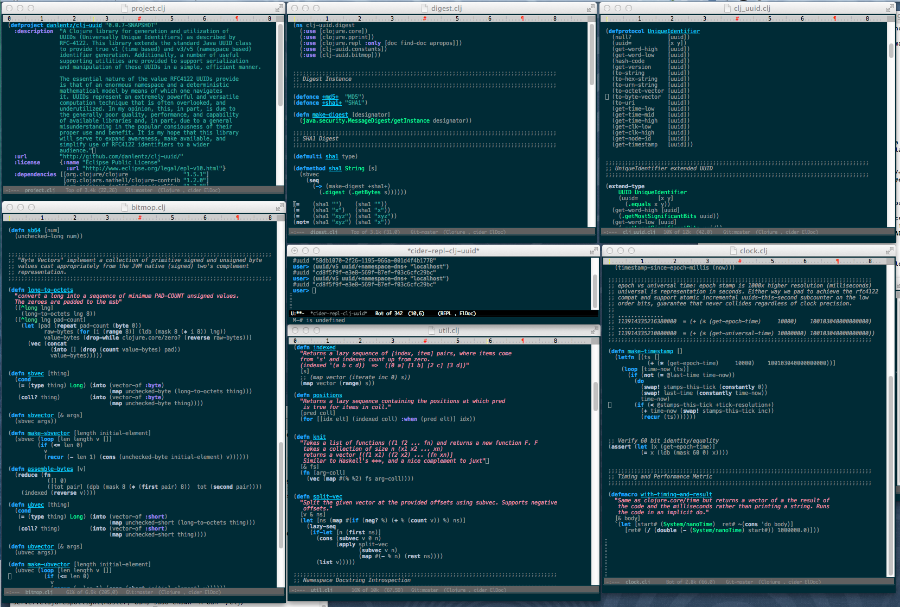Click make-timestamp function name in clock.clj
Viewport: 900px width, 607px height.
tap(650, 352)
